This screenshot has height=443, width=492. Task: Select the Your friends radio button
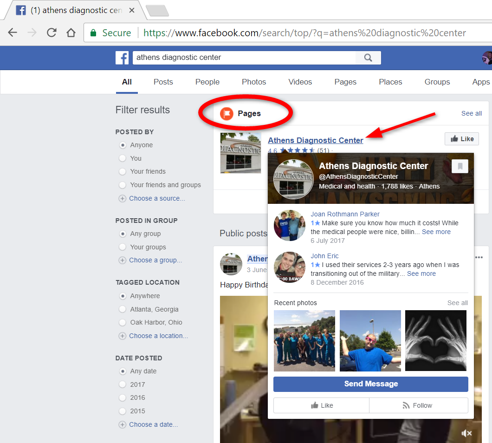[x=123, y=172]
